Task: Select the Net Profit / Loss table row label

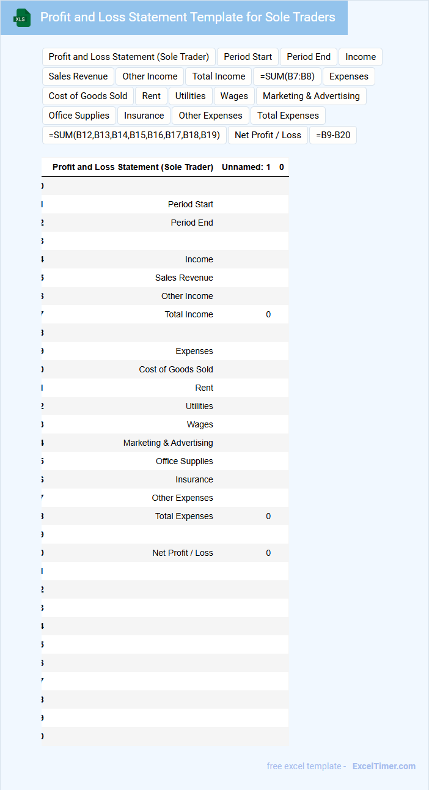Action: [x=182, y=553]
